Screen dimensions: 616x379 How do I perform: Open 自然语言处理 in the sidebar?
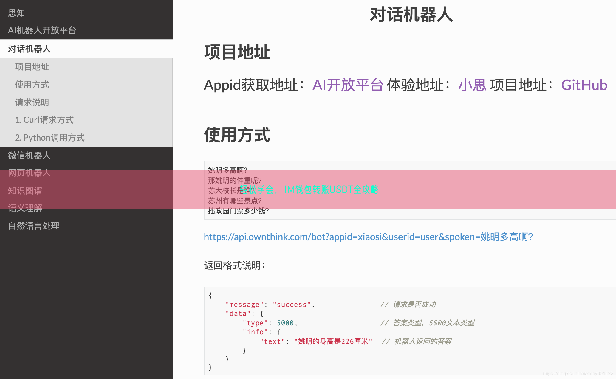(x=34, y=226)
